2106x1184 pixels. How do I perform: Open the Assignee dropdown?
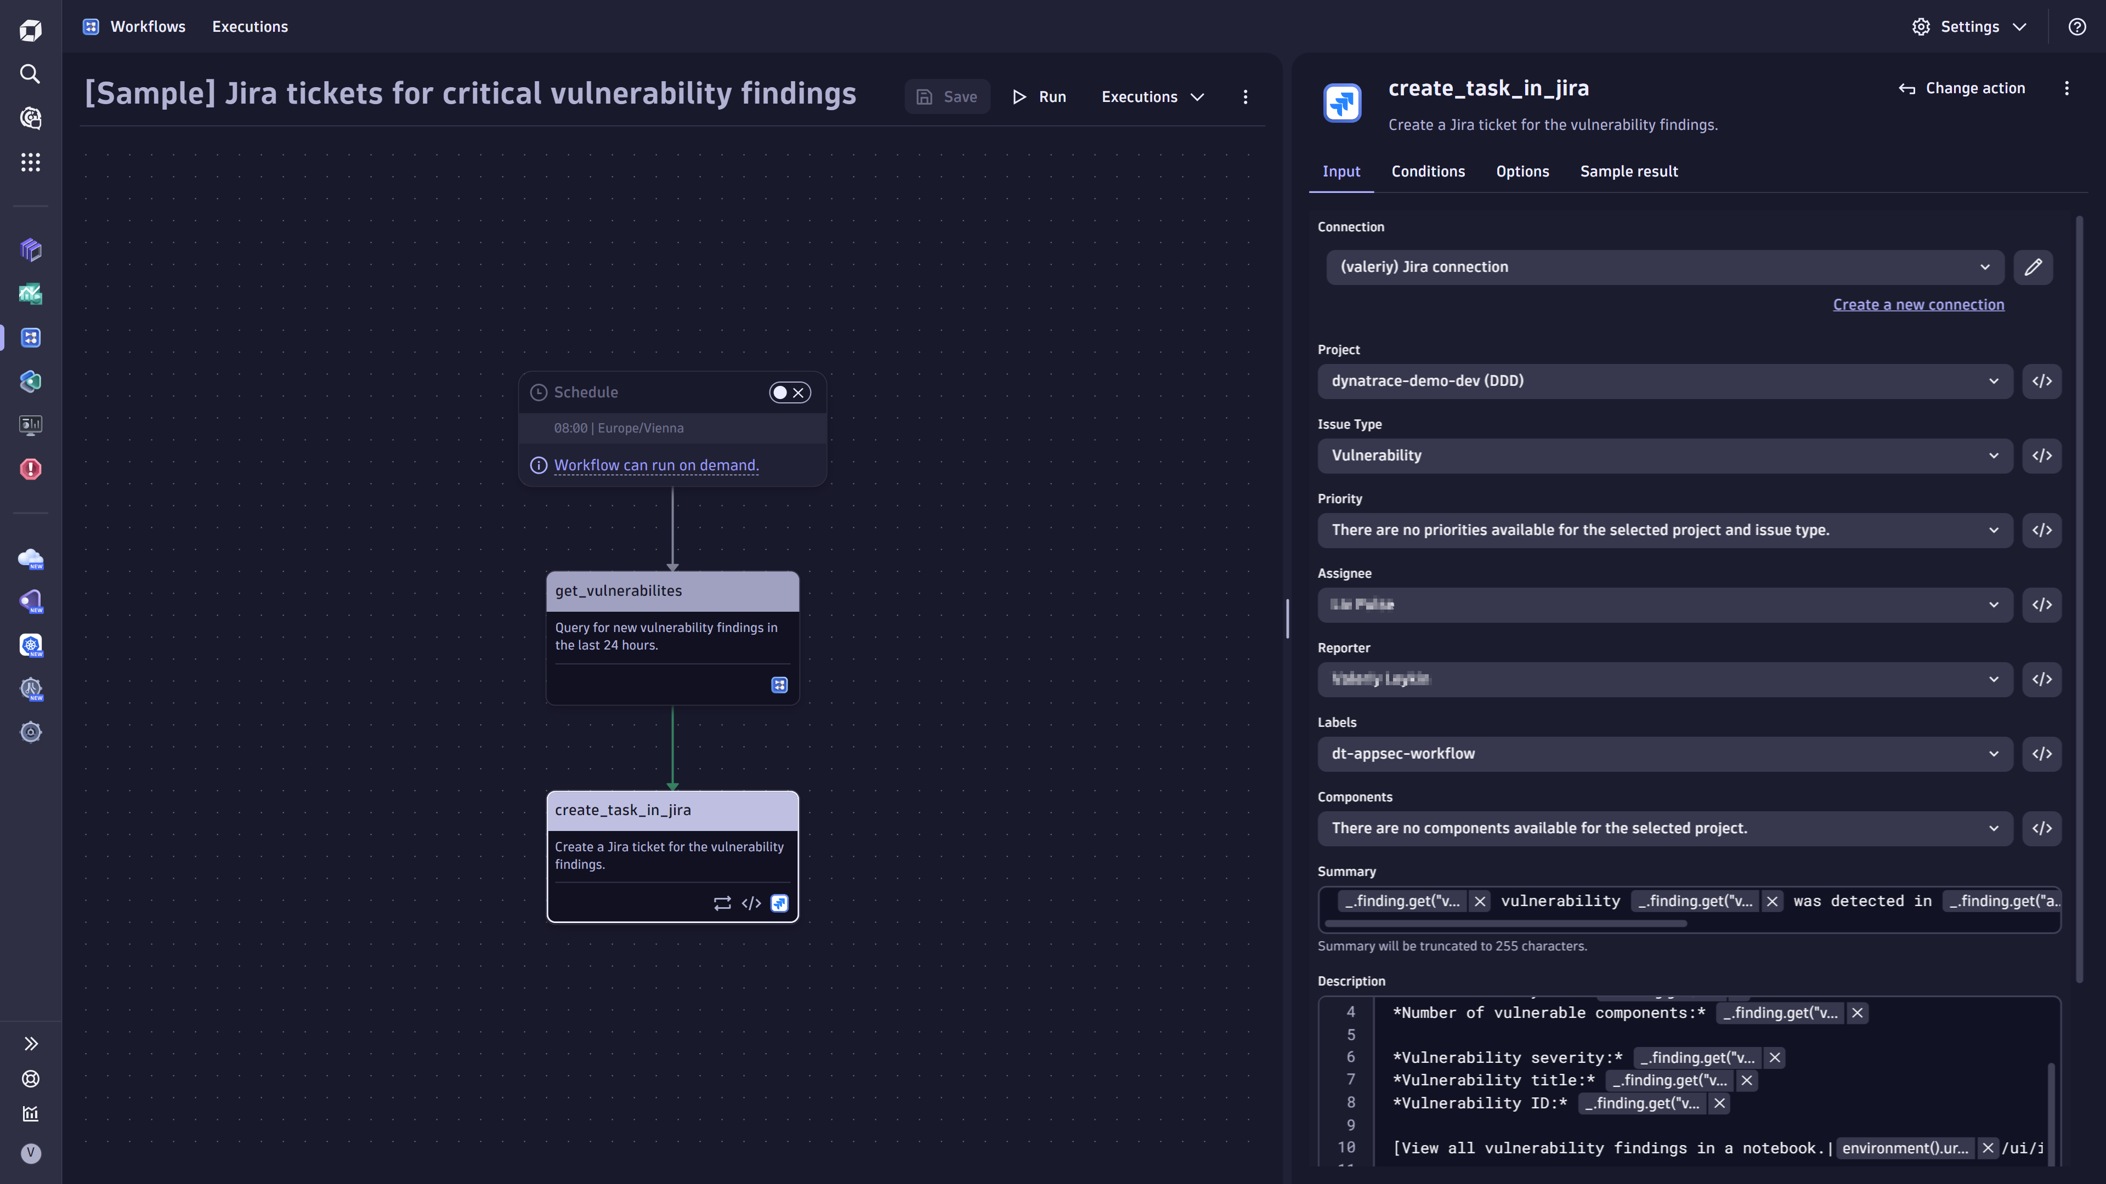point(1665,605)
